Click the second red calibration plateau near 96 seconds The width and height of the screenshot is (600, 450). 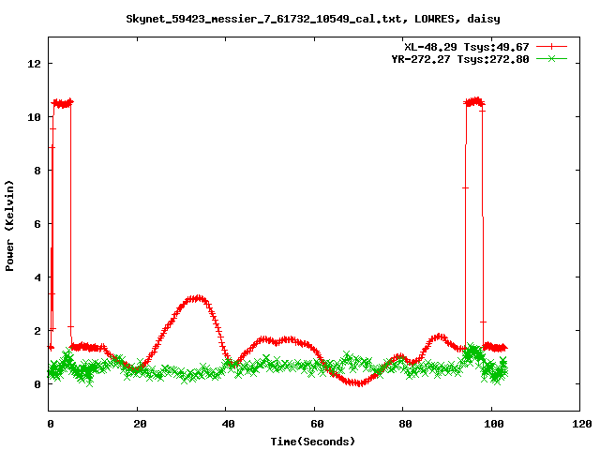[x=474, y=102]
